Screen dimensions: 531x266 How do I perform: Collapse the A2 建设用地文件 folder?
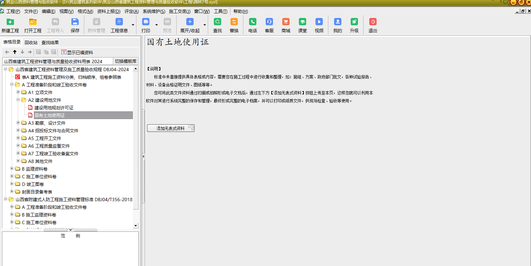tap(18, 100)
